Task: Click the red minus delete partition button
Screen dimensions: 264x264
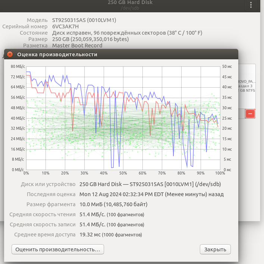Action: 250,113
